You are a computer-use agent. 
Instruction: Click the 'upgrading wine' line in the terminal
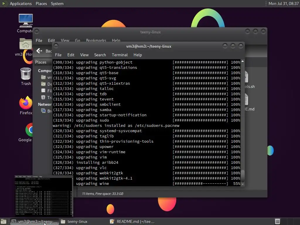[x=92, y=183]
